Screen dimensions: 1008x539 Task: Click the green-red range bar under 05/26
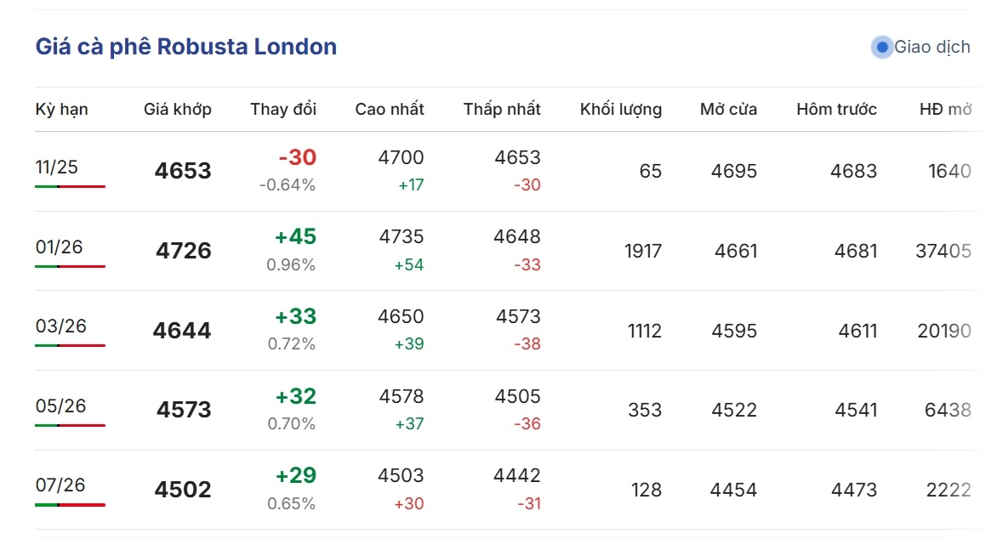(70, 425)
